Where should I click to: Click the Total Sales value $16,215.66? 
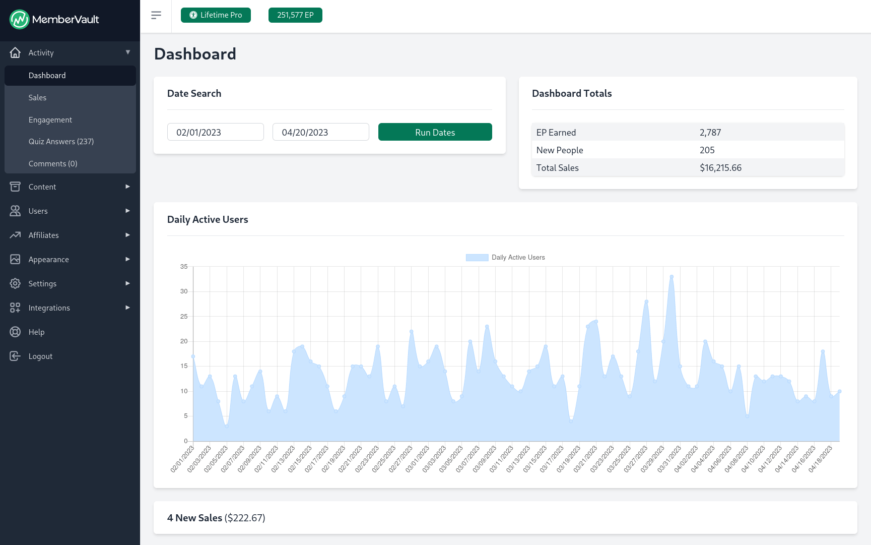[720, 168]
